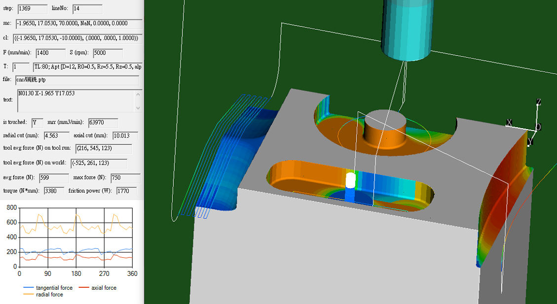Click the text area scrollbar down arrow
The width and height of the screenshot is (557, 304).
tap(138, 109)
